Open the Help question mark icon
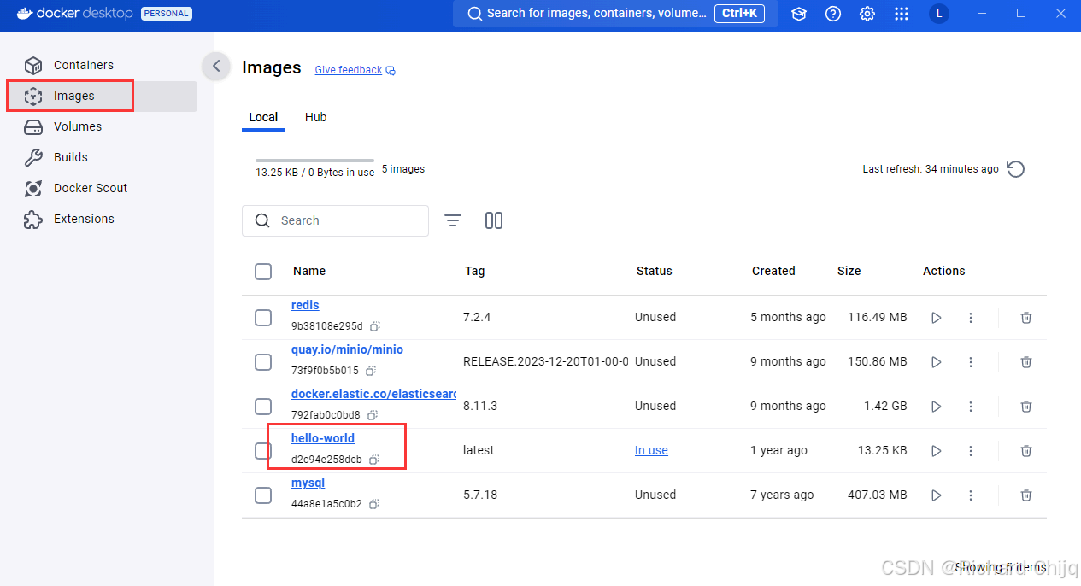 [x=833, y=14]
